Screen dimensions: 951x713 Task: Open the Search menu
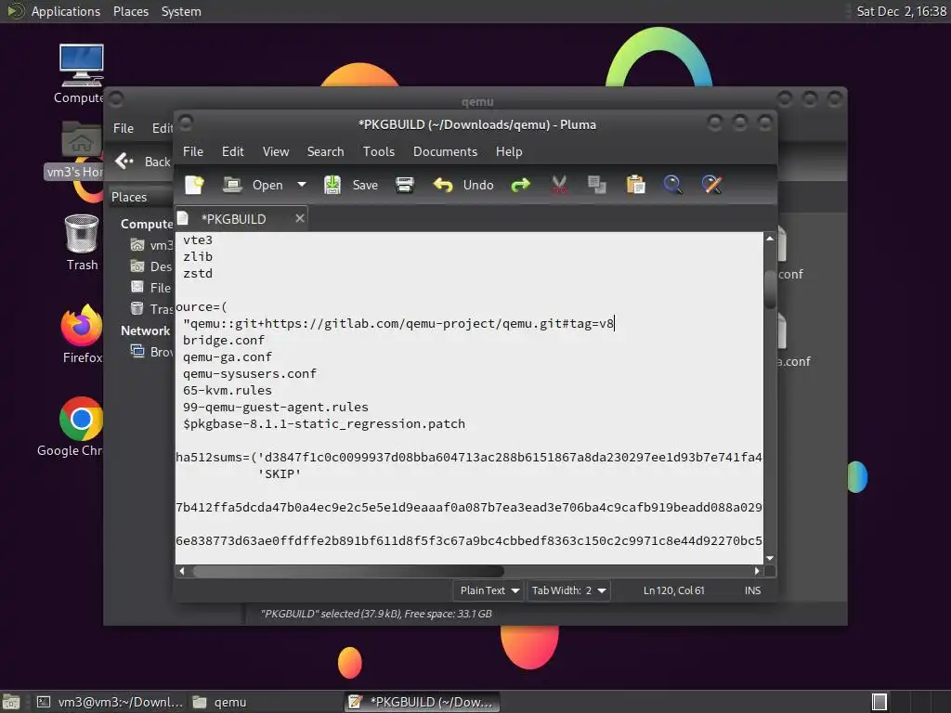coord(325,151)
